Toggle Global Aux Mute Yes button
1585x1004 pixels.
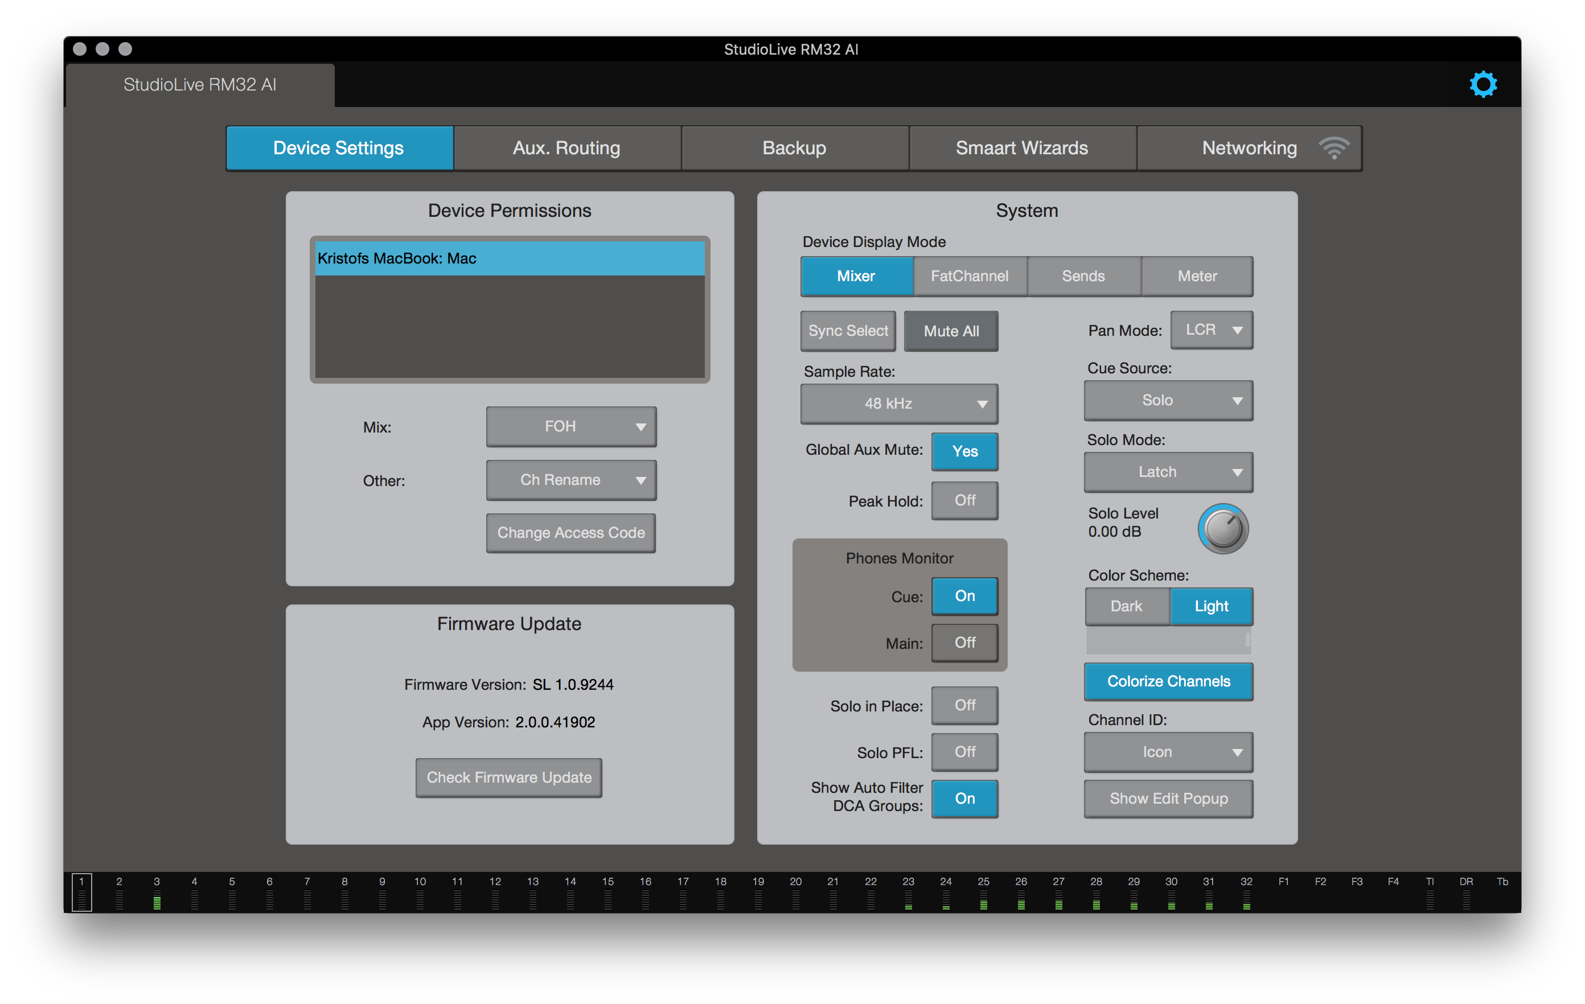[x=965, y=451]
